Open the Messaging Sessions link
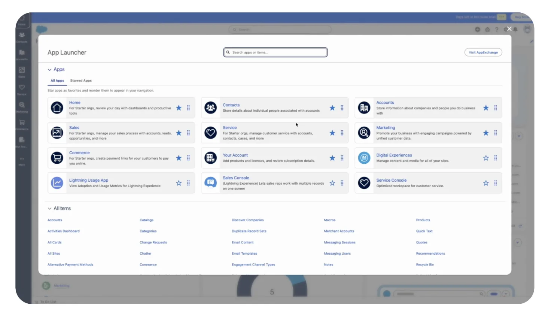 340,242
